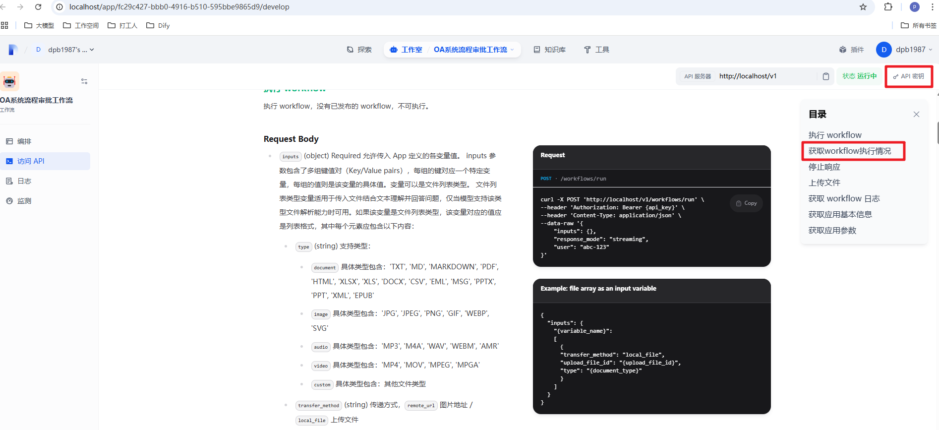Bookmark this page with the star icon
The image size is (939, 430).
pos(863,7)
